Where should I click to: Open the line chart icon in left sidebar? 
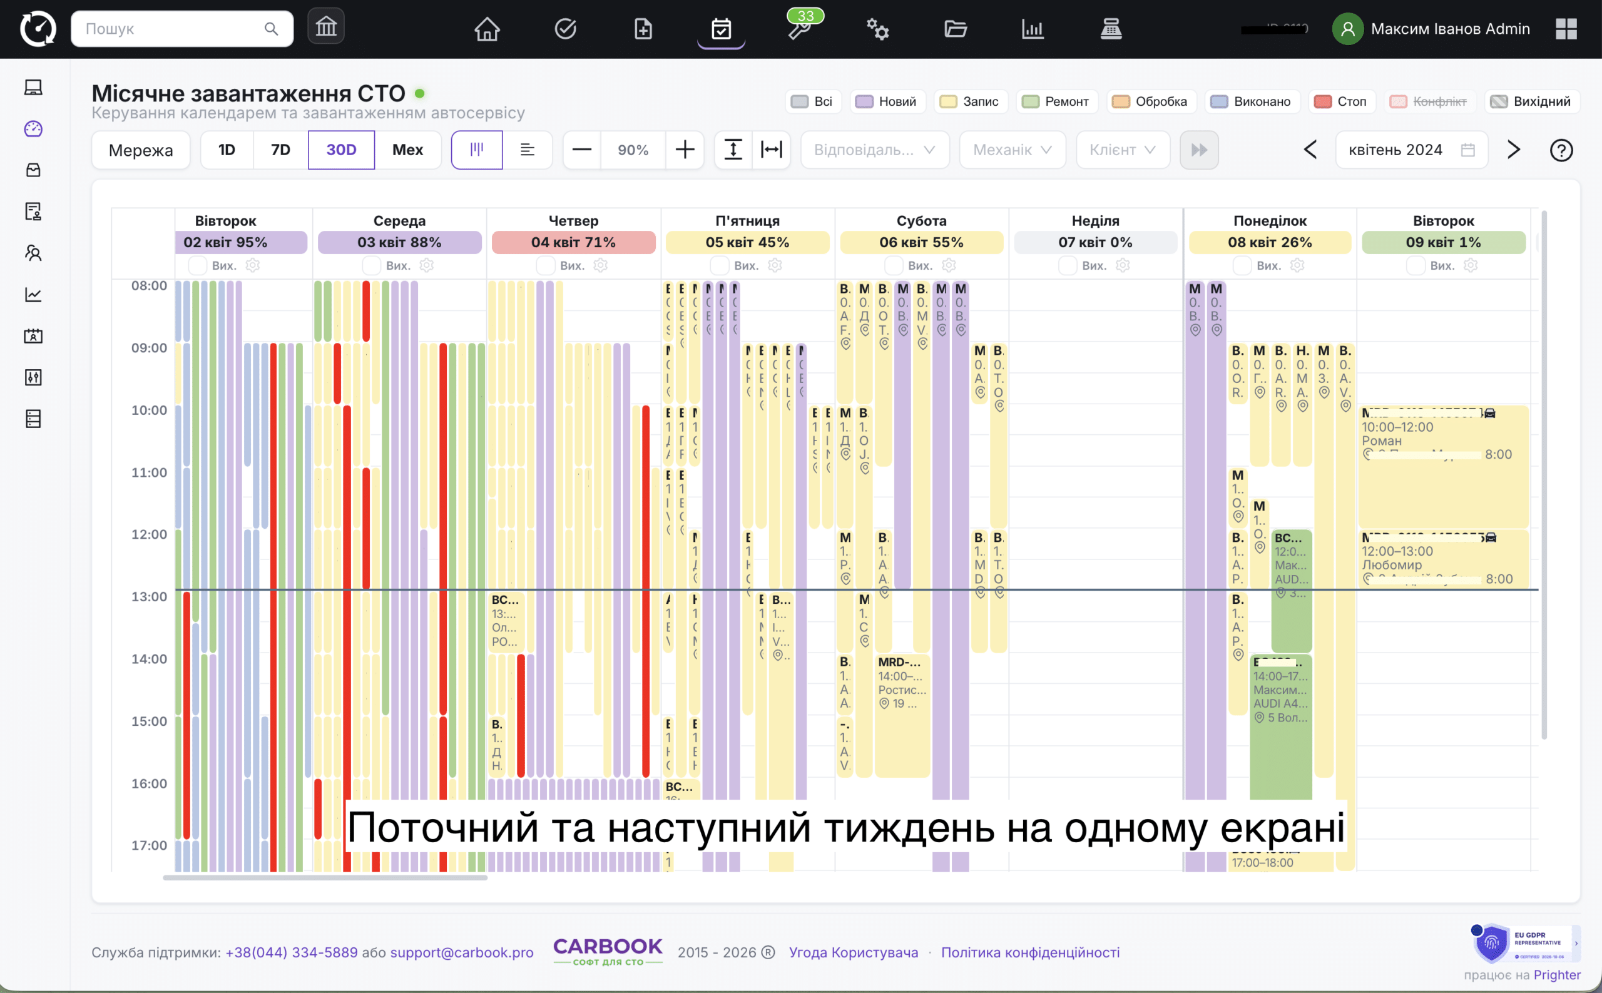(x=34, y=294)
